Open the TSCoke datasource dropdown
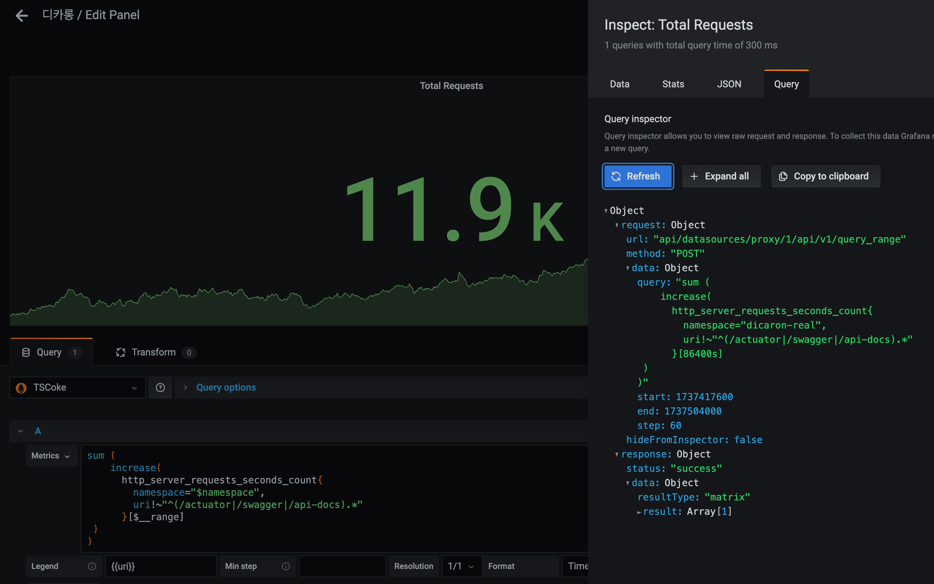 (77, 388)
